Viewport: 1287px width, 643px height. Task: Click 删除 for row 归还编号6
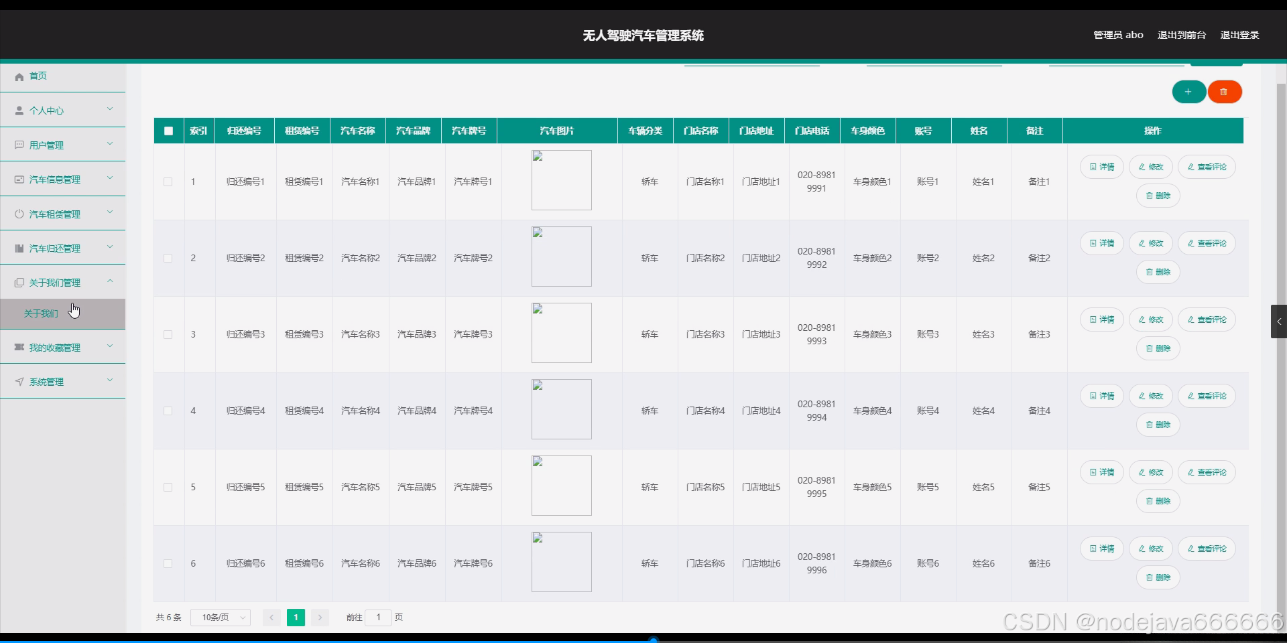(1158, 577)
